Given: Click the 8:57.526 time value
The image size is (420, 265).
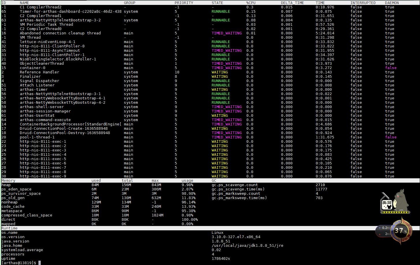Looking at the screenshot, I should click(325, 24).
